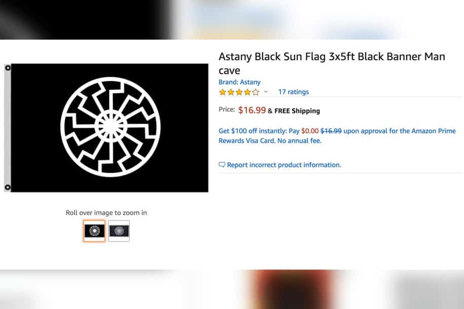
Task: Click the main Black Sun flag product image
Action: click(110, 128)
